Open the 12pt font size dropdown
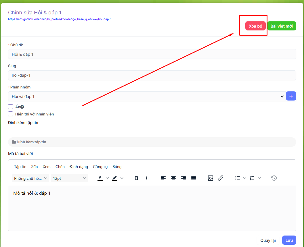304x247 pixels. tap(69, 178)
